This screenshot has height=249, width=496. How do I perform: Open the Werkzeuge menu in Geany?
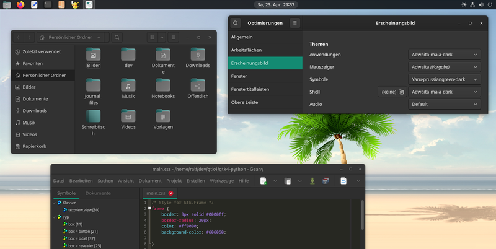point(222,181)
